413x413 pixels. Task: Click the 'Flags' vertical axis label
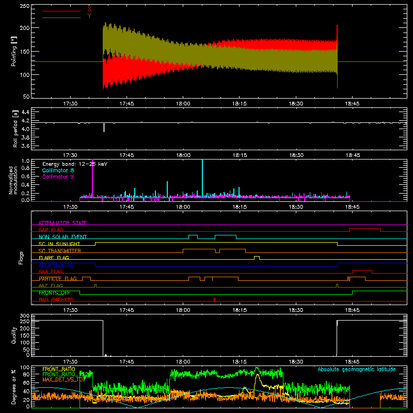pyautogui.click(x=21, y=258)
